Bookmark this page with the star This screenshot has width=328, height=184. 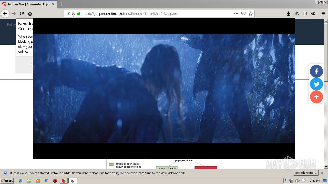[x=251, y=14]
